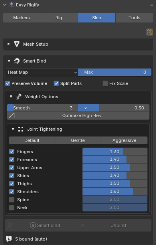Uncheck the Fingers checkbox
Viewport: 156px width, 245px height.
click(12, 152)
